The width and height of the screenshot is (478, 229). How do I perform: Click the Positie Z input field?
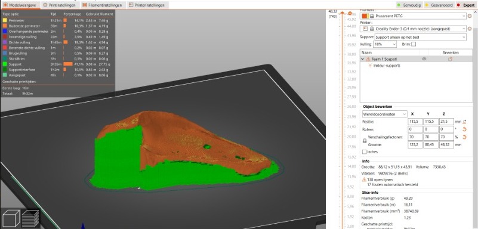(446, 122)
